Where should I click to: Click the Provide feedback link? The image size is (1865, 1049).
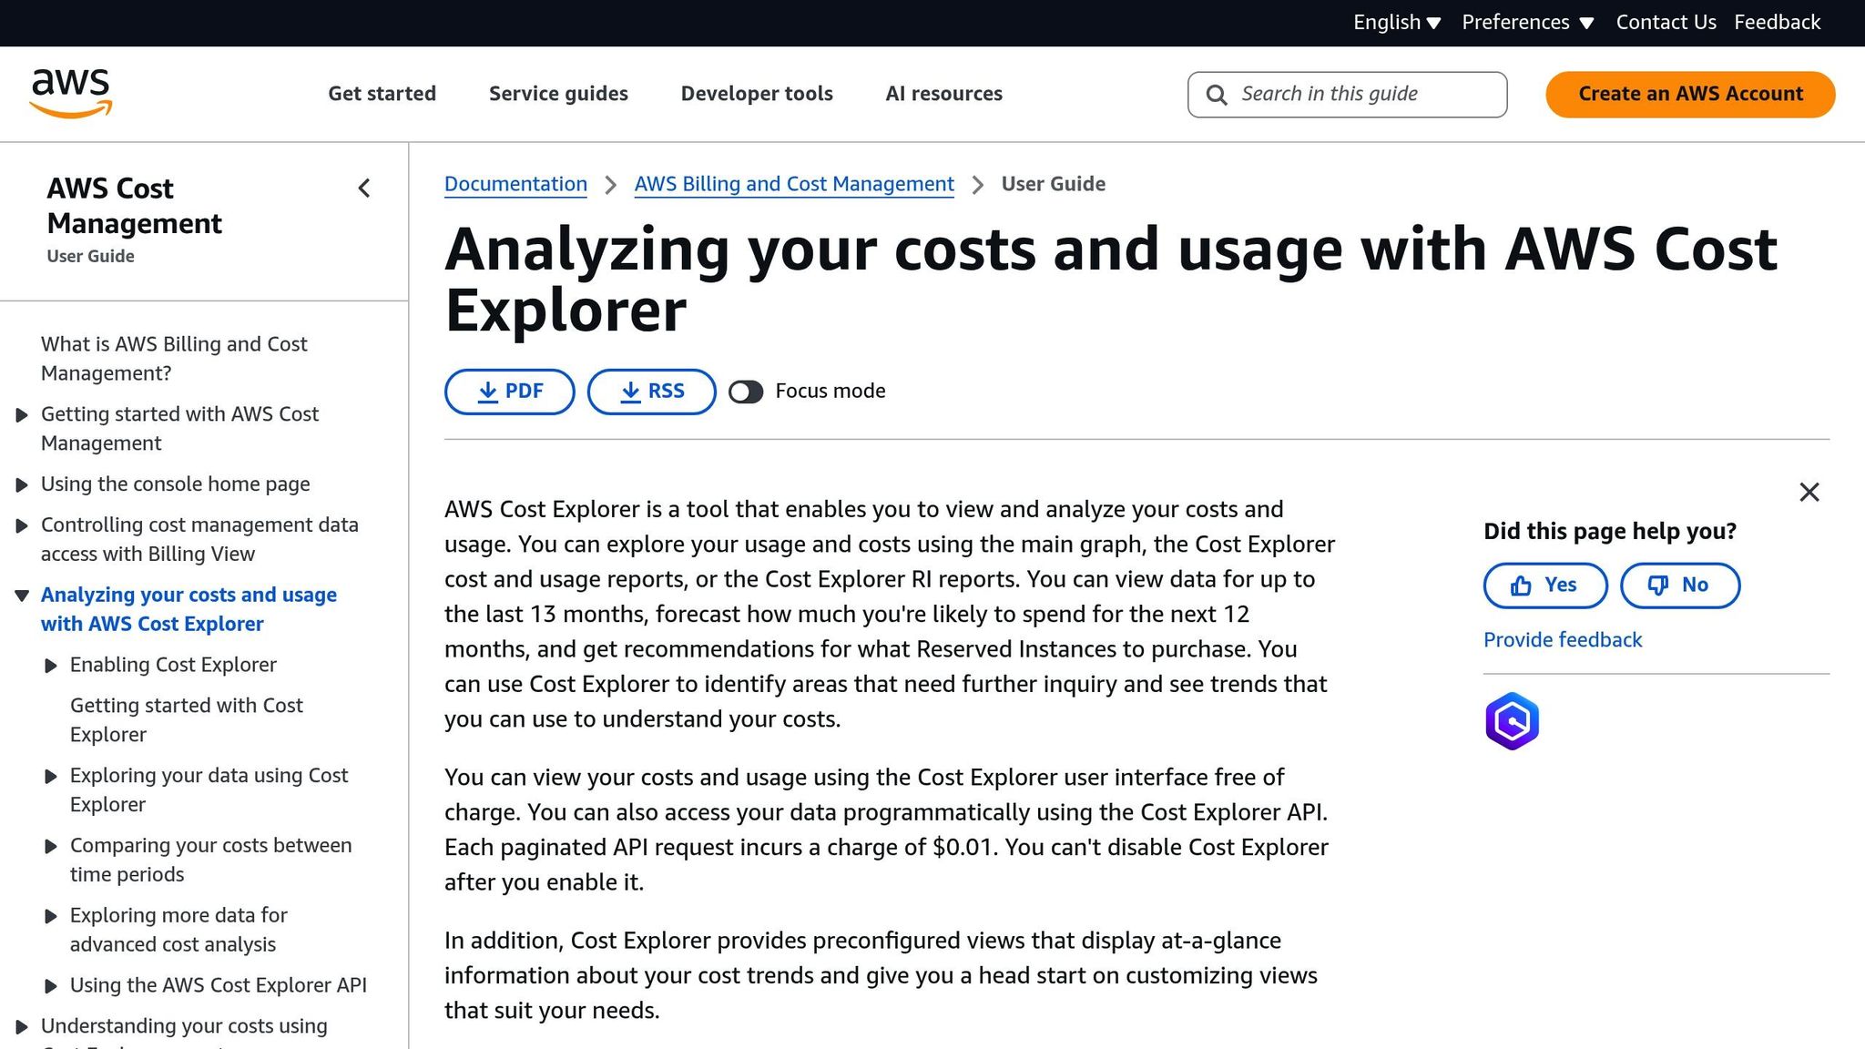coord(1563,640)
